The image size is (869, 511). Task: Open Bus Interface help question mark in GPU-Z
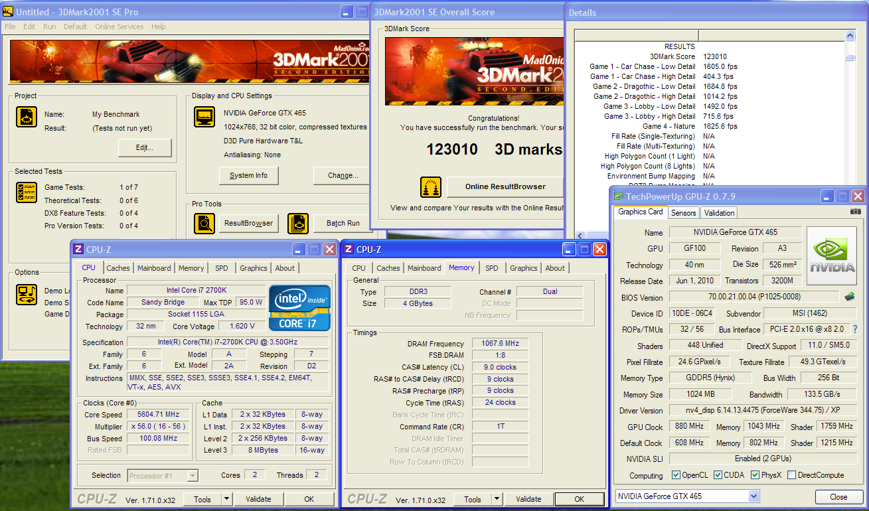click(x=855, y=329)
